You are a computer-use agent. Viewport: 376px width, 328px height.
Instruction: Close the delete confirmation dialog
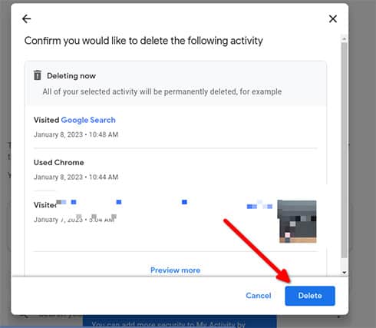[333, 18]
